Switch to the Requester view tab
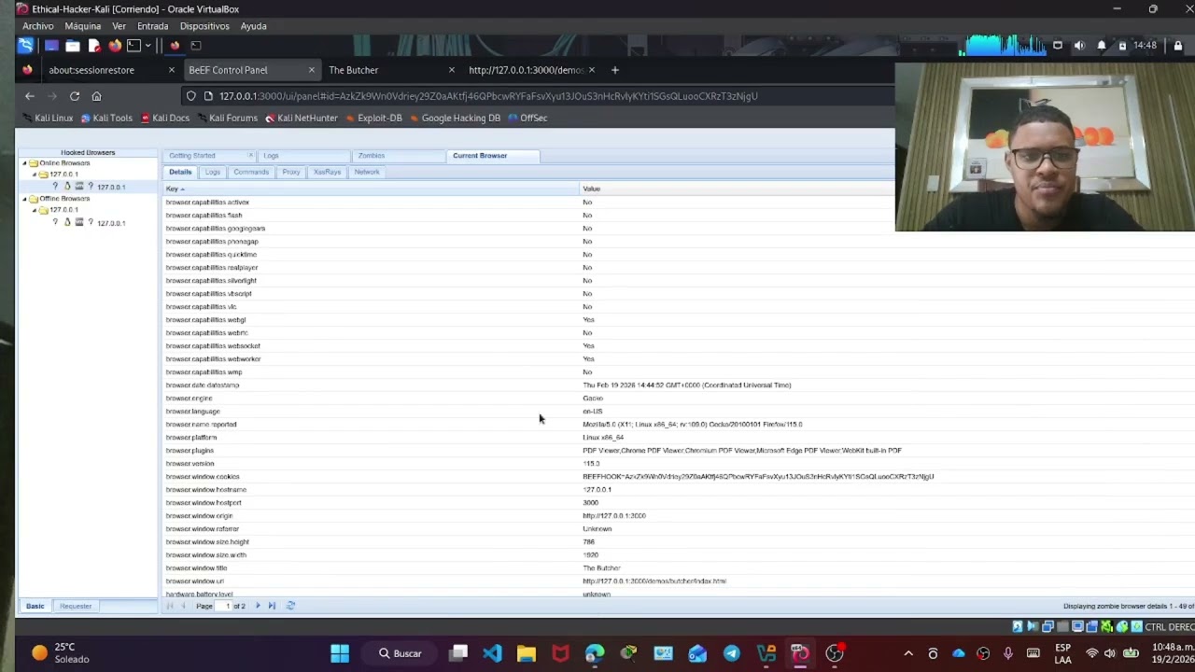The height and width of the screenshot is (672, 1195). pyautogui.click(x=76, y=606)
